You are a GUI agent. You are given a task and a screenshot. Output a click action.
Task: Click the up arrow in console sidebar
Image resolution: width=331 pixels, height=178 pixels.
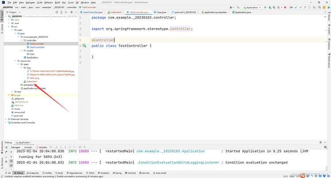(x=11, y=152)
